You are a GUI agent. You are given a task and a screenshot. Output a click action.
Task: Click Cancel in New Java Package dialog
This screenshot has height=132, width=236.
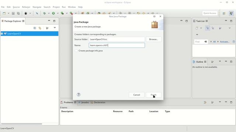pyautogui.click(x=136, y=95)
